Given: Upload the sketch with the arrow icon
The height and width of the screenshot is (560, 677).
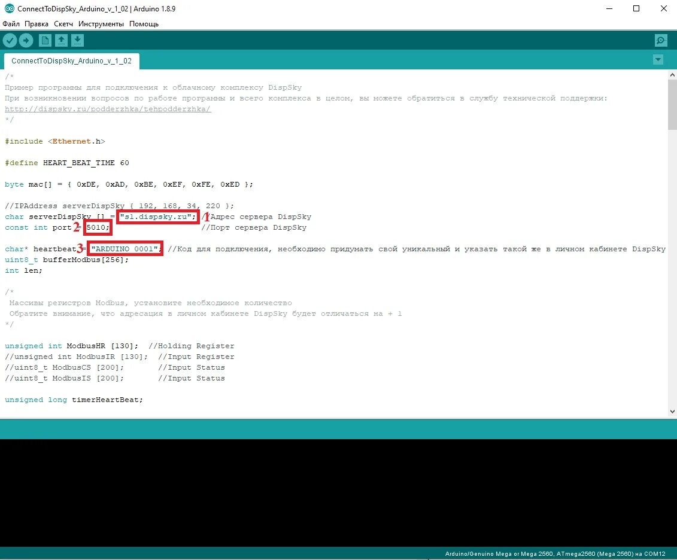Looking at the screenshot, I should click(26, 41).
